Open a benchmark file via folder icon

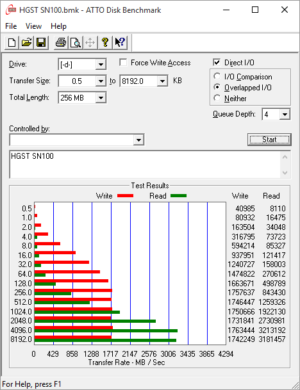pyautogui.click(x=26, y=42)
